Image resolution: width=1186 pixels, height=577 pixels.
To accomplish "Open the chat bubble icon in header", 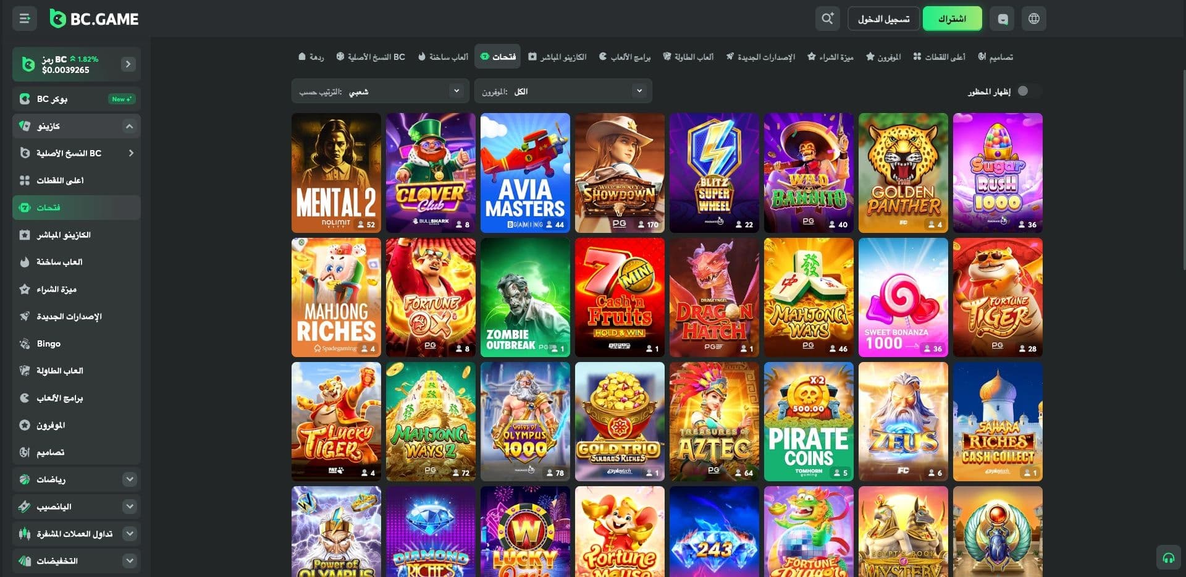I will [1003, 19].
